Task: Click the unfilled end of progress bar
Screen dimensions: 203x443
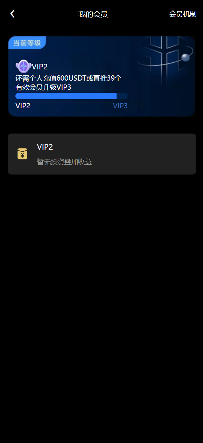Action: 122,96
